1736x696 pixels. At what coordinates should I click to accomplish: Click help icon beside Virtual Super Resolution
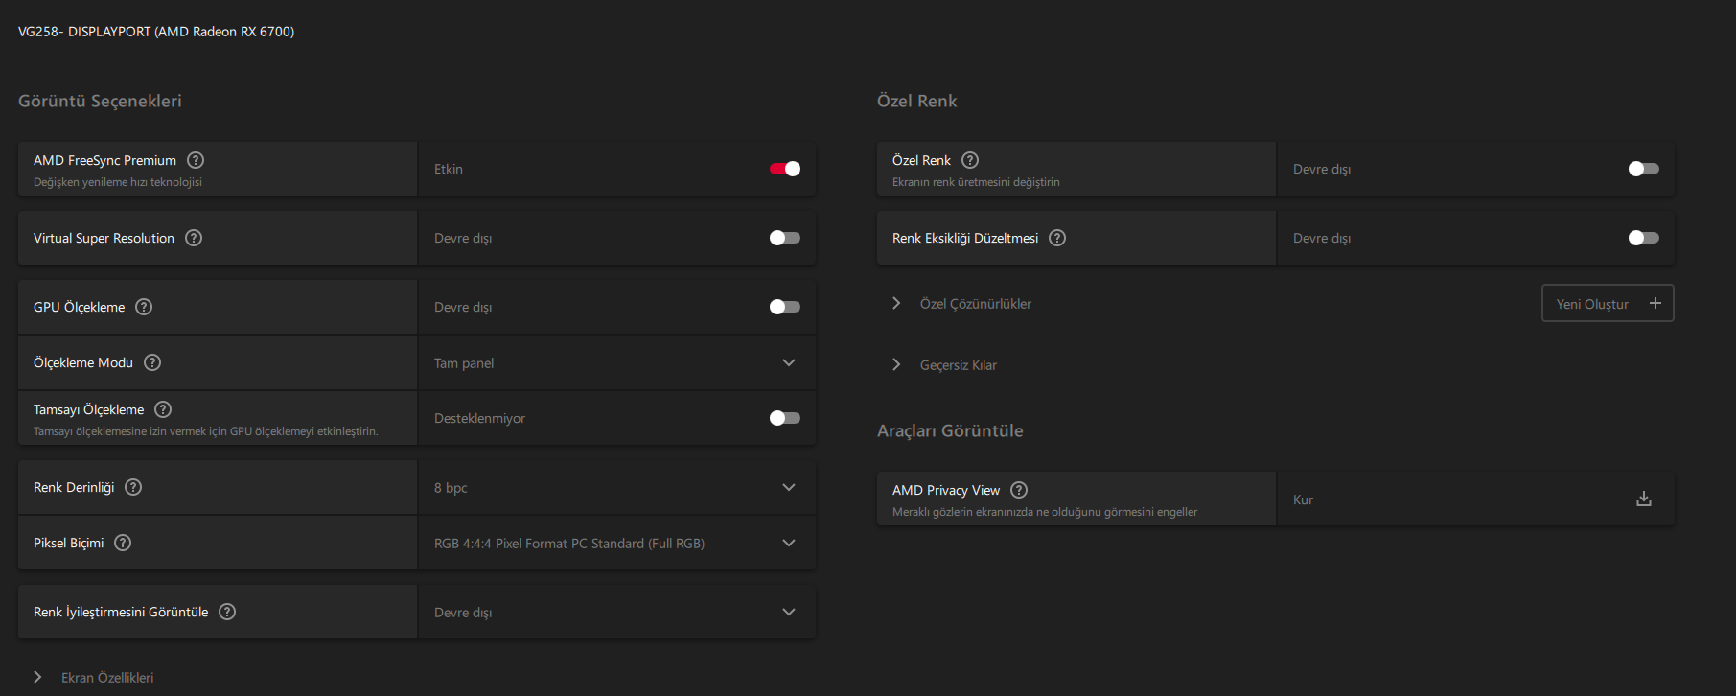pos(194,238)
